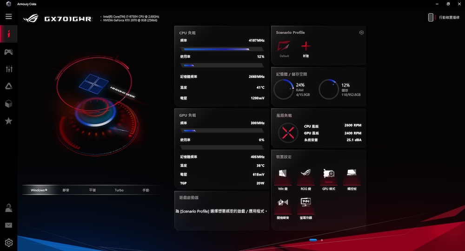Click the 1200mV CPU voltage value
This screenshot has width=465, height=251.
pos(258,98)
